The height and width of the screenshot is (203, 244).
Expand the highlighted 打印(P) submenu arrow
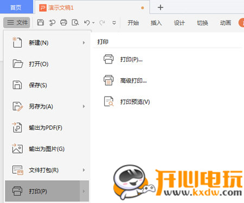click(x=84, y=191)
